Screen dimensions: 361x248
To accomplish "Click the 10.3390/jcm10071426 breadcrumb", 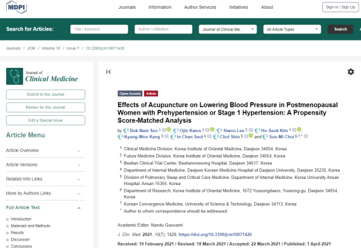I will click(x=105, y=49).
